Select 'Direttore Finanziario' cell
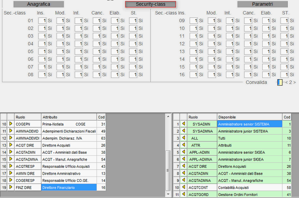 [69, 187]
